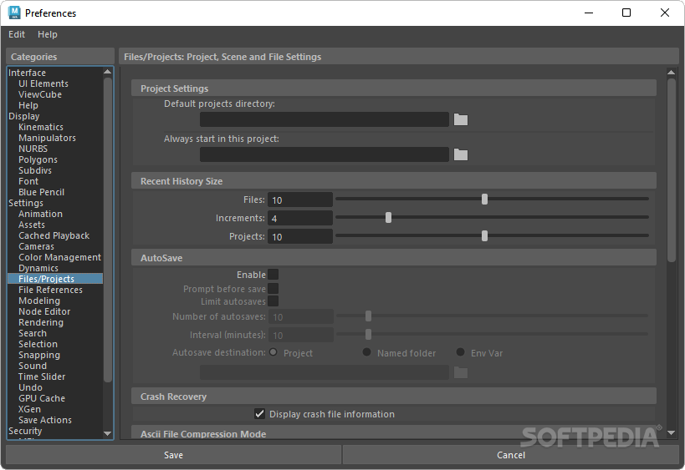Select the NURBS category

click(x=33, y=149)
